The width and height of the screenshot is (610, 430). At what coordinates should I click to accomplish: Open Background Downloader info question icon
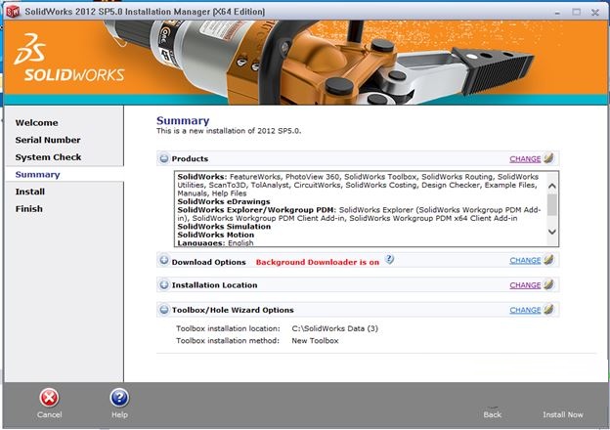pos(389,259)
